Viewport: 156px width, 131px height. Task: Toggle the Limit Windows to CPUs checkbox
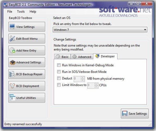59,85
